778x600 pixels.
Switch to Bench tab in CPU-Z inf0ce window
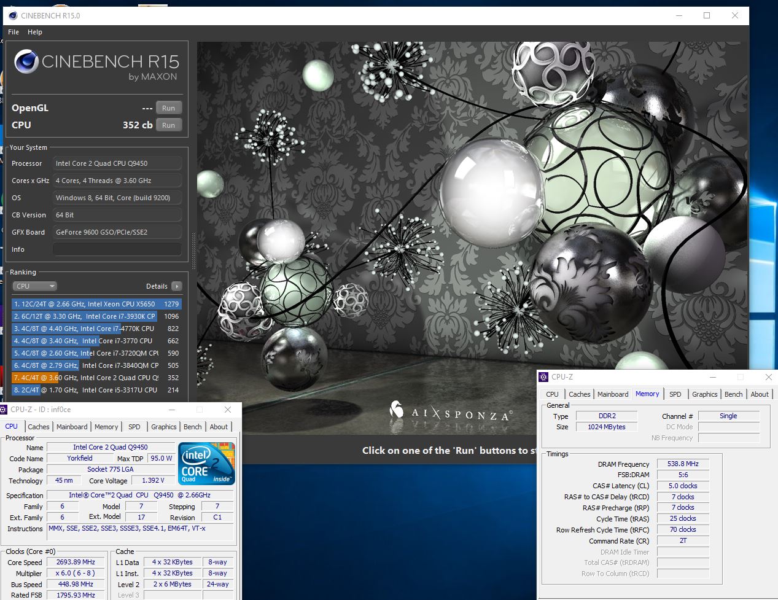193,427
